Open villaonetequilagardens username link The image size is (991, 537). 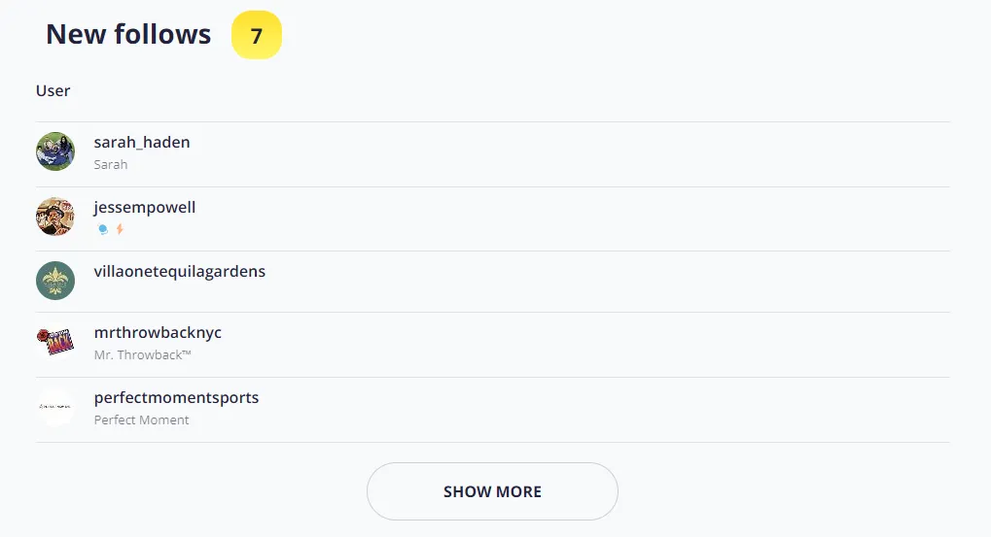(x=180, y=272)
